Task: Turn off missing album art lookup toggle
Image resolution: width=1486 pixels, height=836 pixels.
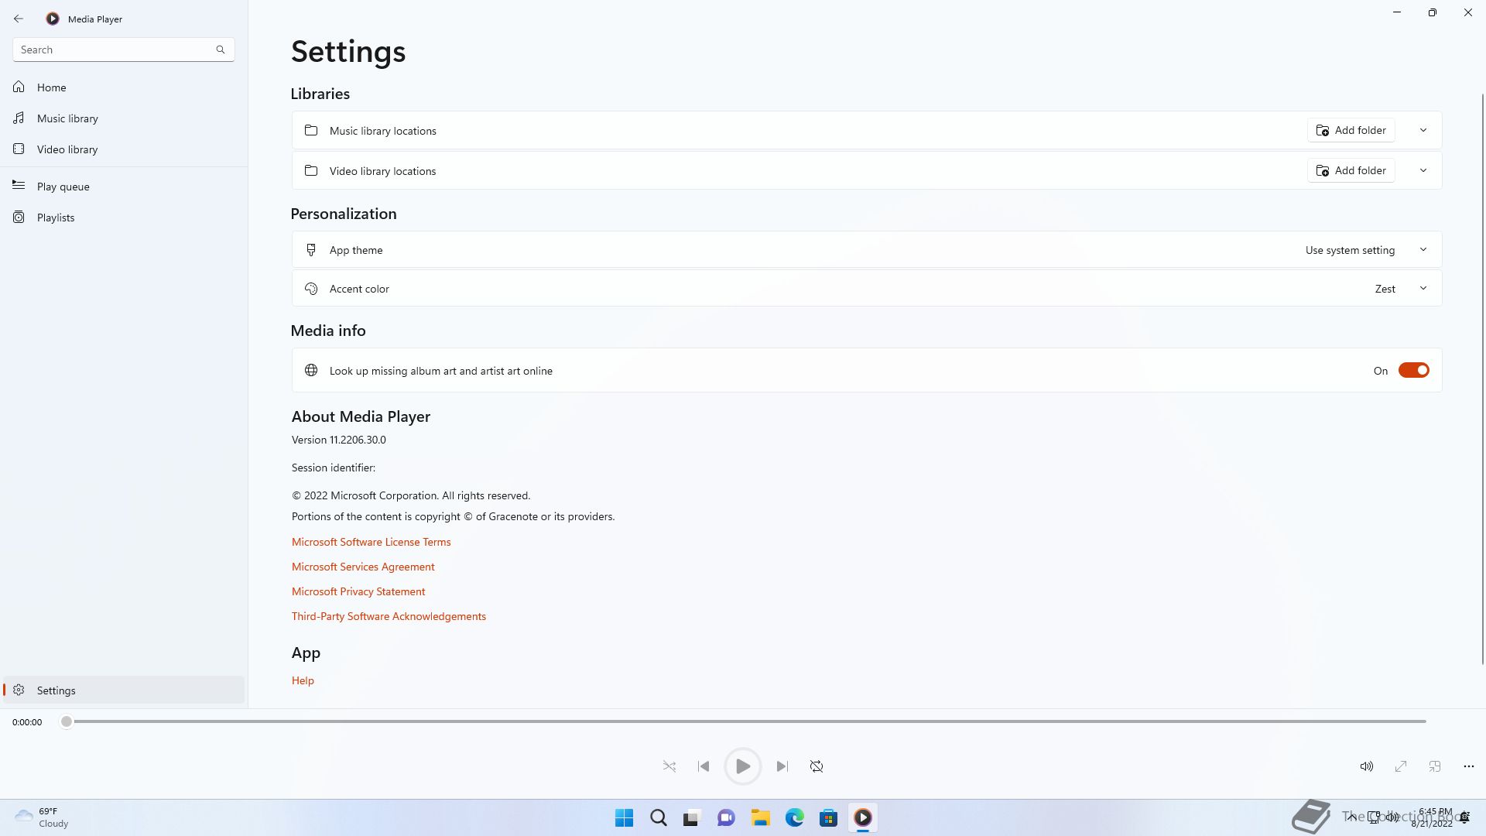Action: tap(1413, 371)
